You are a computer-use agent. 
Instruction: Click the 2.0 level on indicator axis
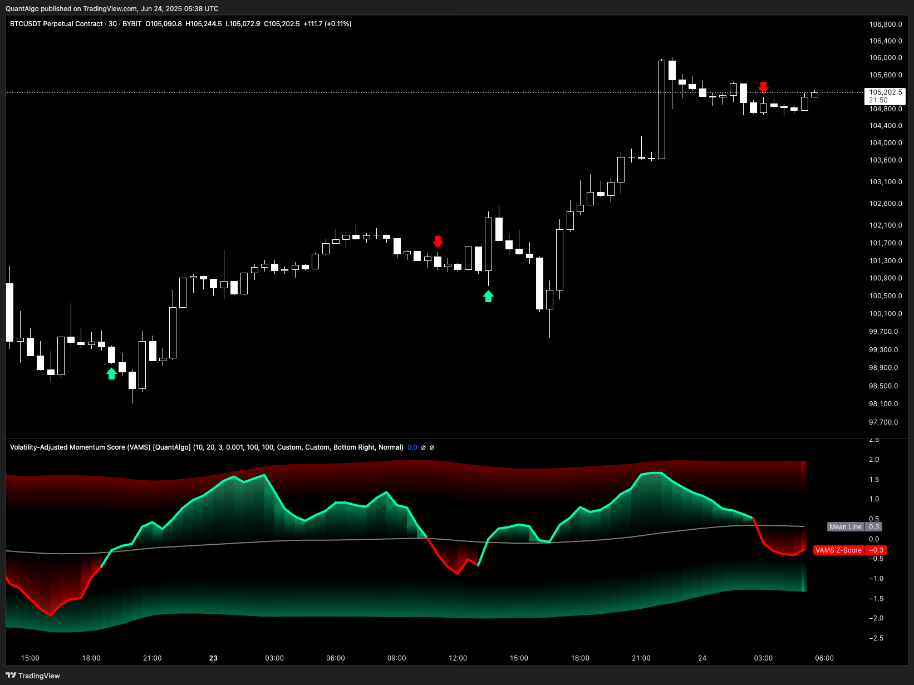click(874, 460)
